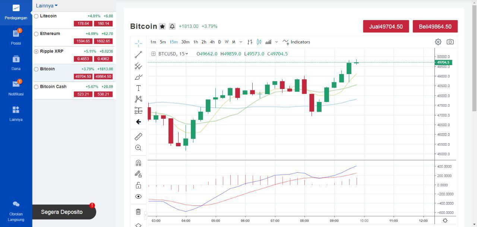Select the crosshair cursor tool
Screen dimensions: 477x227
[x=138, y=44]
